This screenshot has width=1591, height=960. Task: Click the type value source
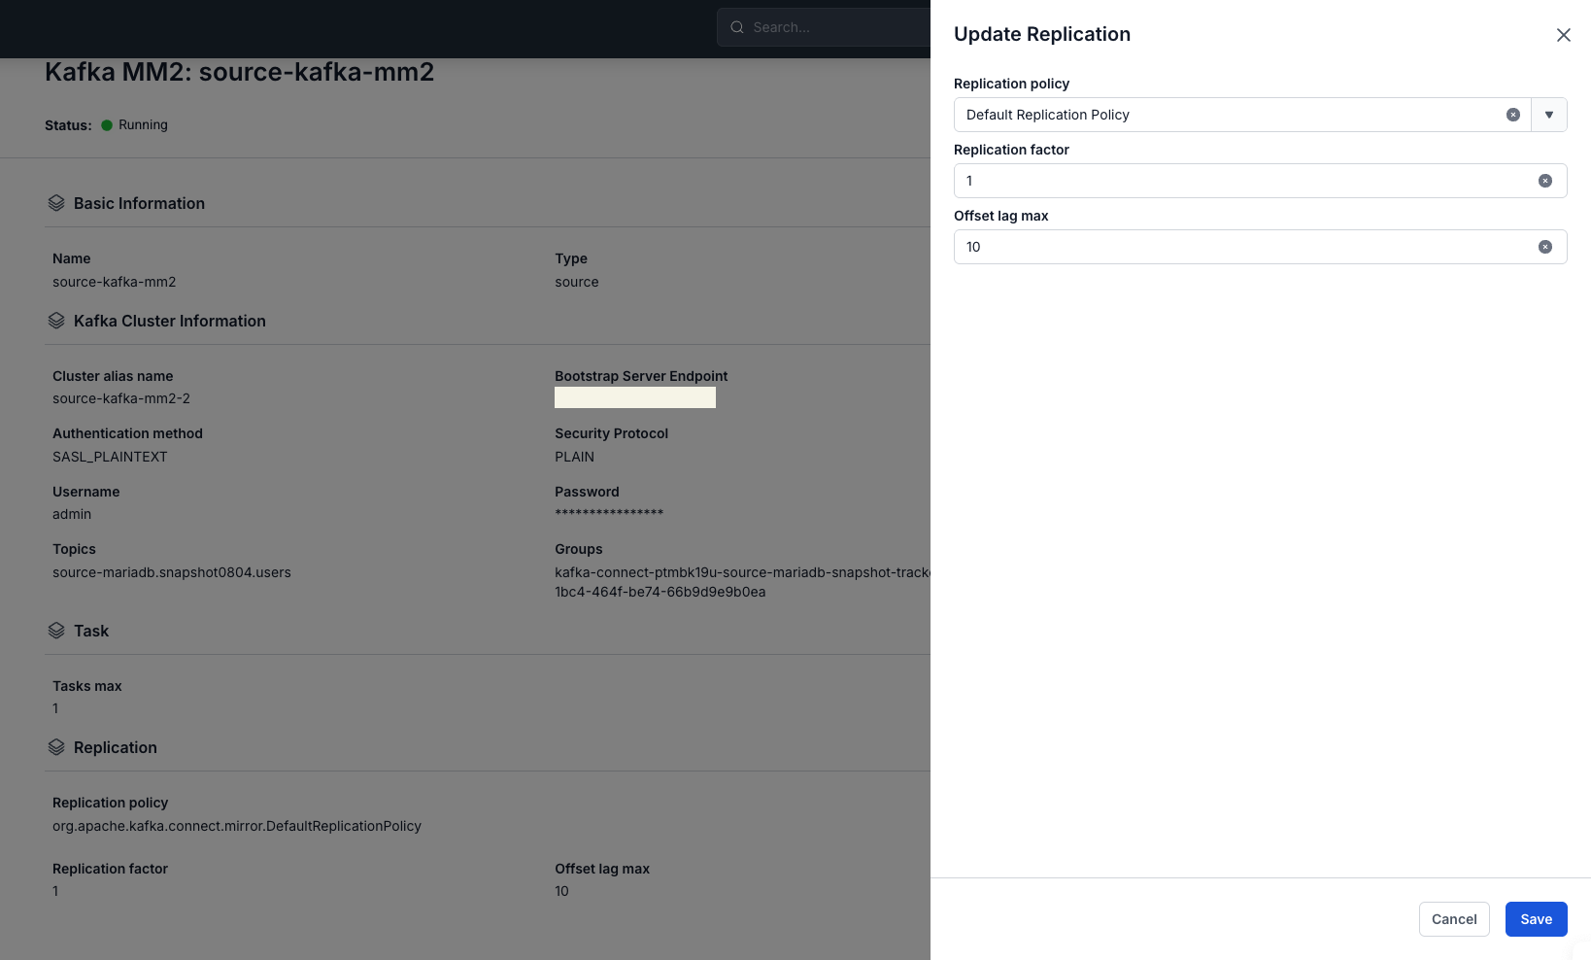pos(577,282)
